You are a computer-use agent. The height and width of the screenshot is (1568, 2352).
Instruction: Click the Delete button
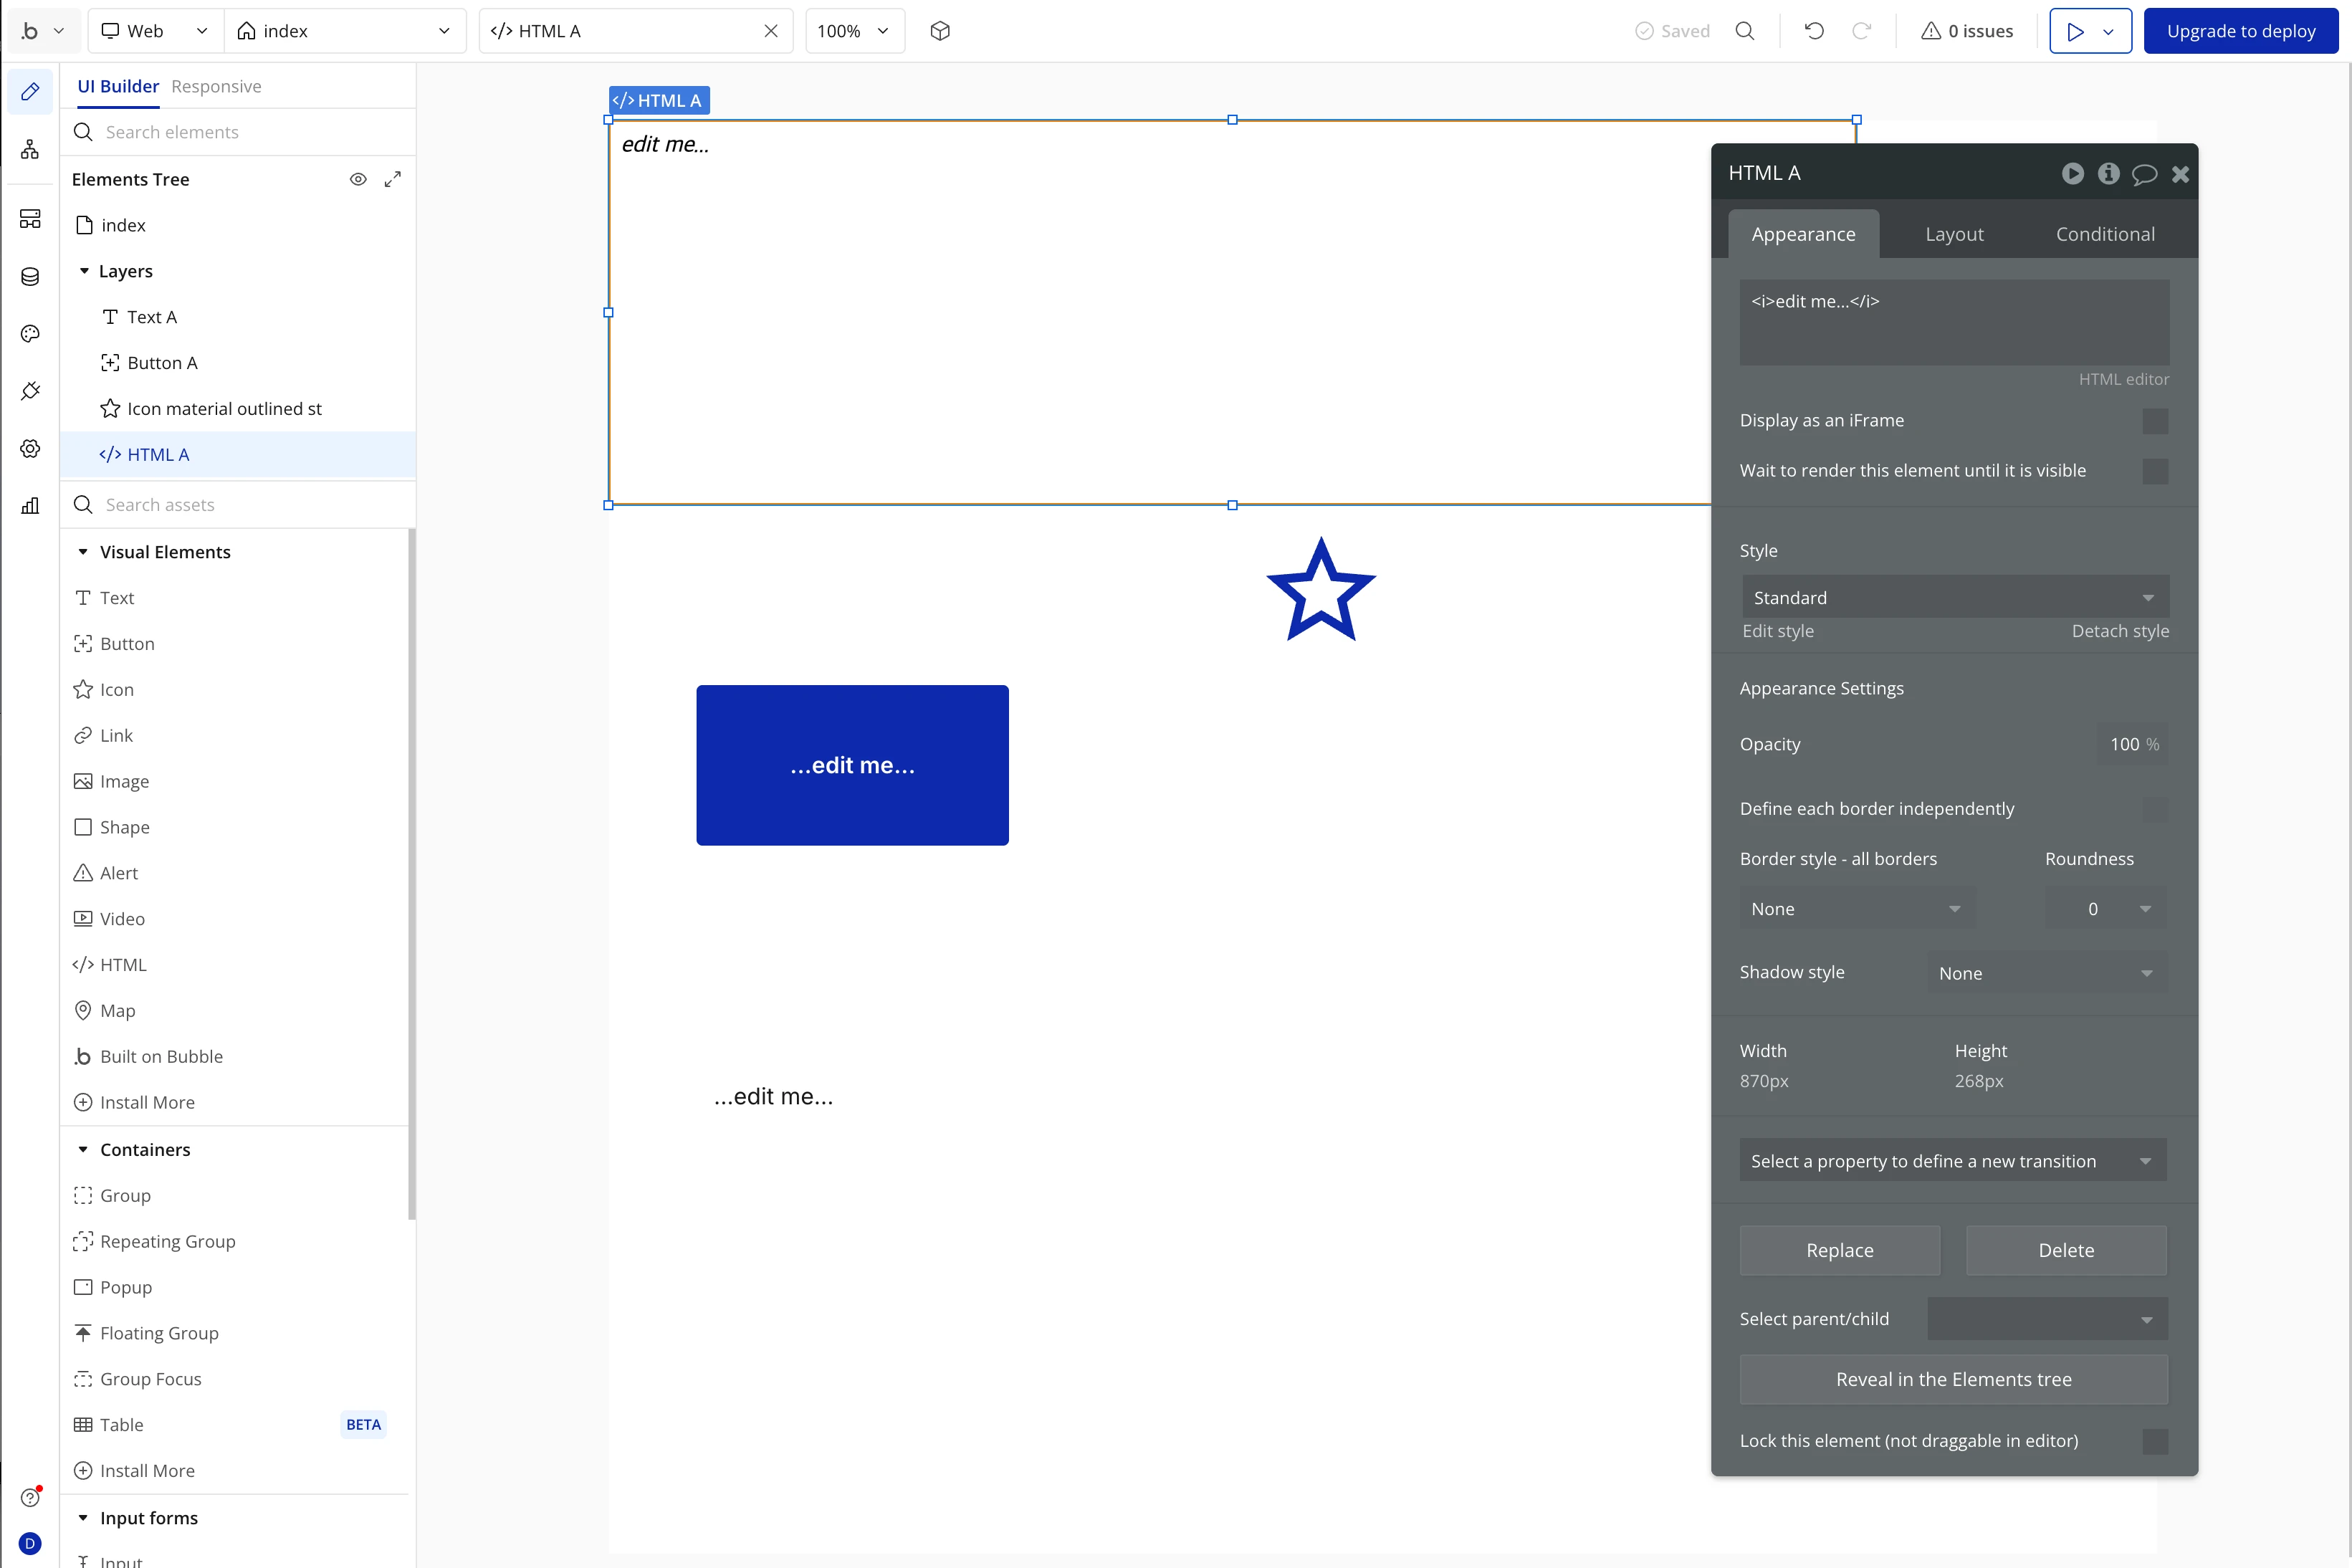pos(2066,1250)
